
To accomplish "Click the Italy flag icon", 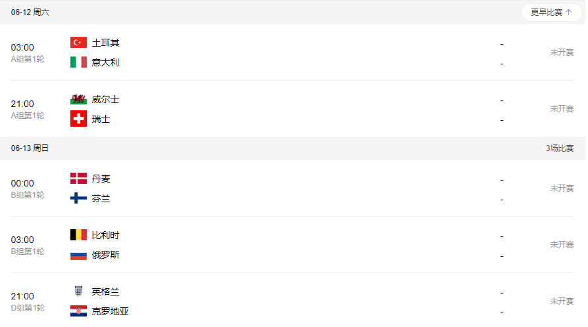I will 78,62.
